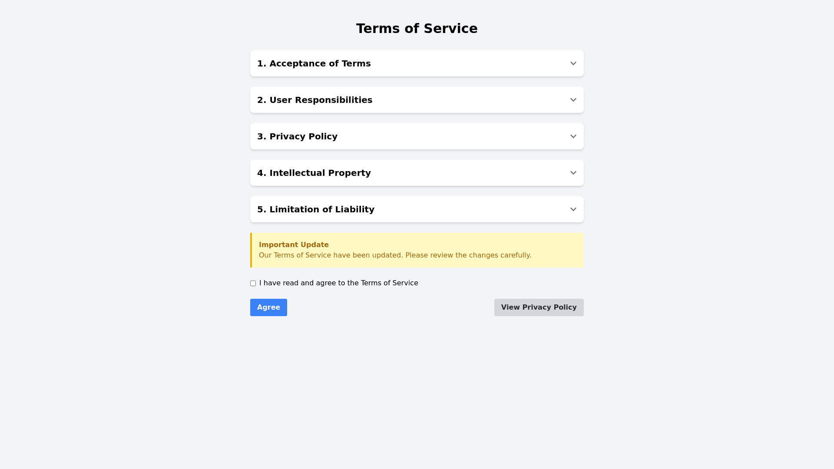Expand the "2. User Responsibilities" section

pos(314,100)
